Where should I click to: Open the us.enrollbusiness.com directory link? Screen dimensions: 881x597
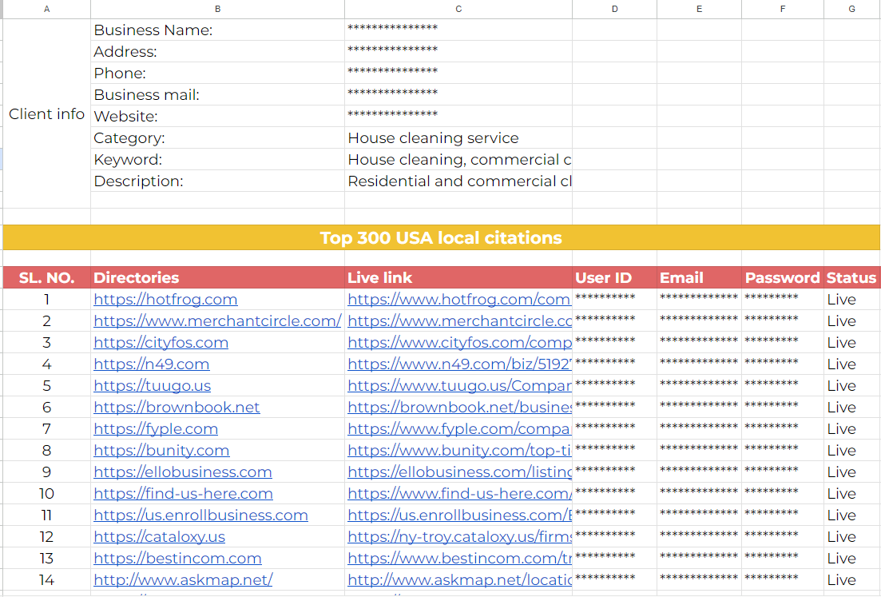click(x=200, y=515)
